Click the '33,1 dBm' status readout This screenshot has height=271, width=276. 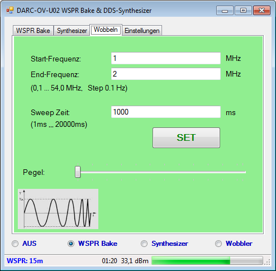(x=135, y=261)
